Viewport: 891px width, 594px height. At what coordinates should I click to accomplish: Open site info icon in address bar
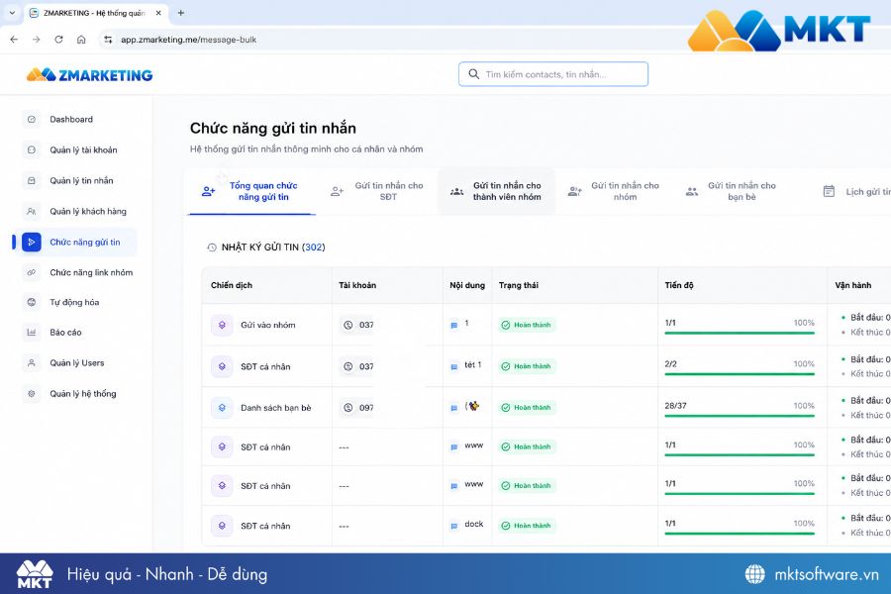108,40
